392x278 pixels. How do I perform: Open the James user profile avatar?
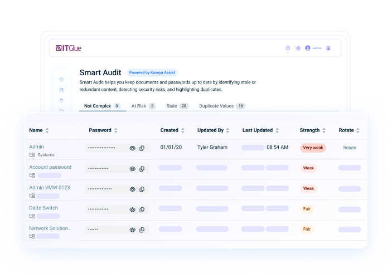(x=308, y=48)
